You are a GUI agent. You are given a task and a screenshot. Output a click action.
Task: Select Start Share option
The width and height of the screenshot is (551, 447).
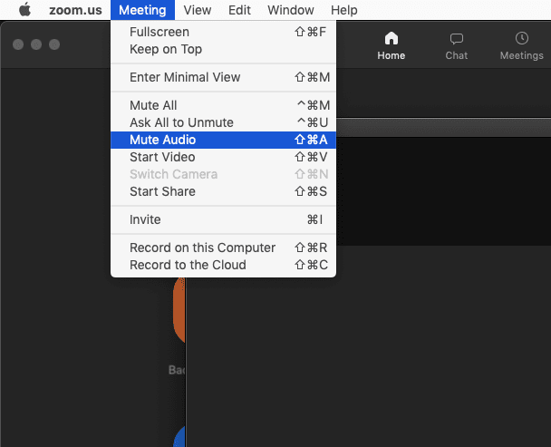[223, 191]
